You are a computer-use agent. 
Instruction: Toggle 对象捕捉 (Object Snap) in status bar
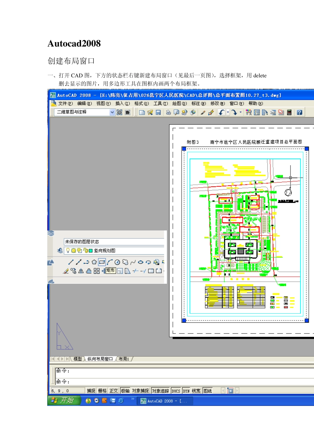(140, 391)
